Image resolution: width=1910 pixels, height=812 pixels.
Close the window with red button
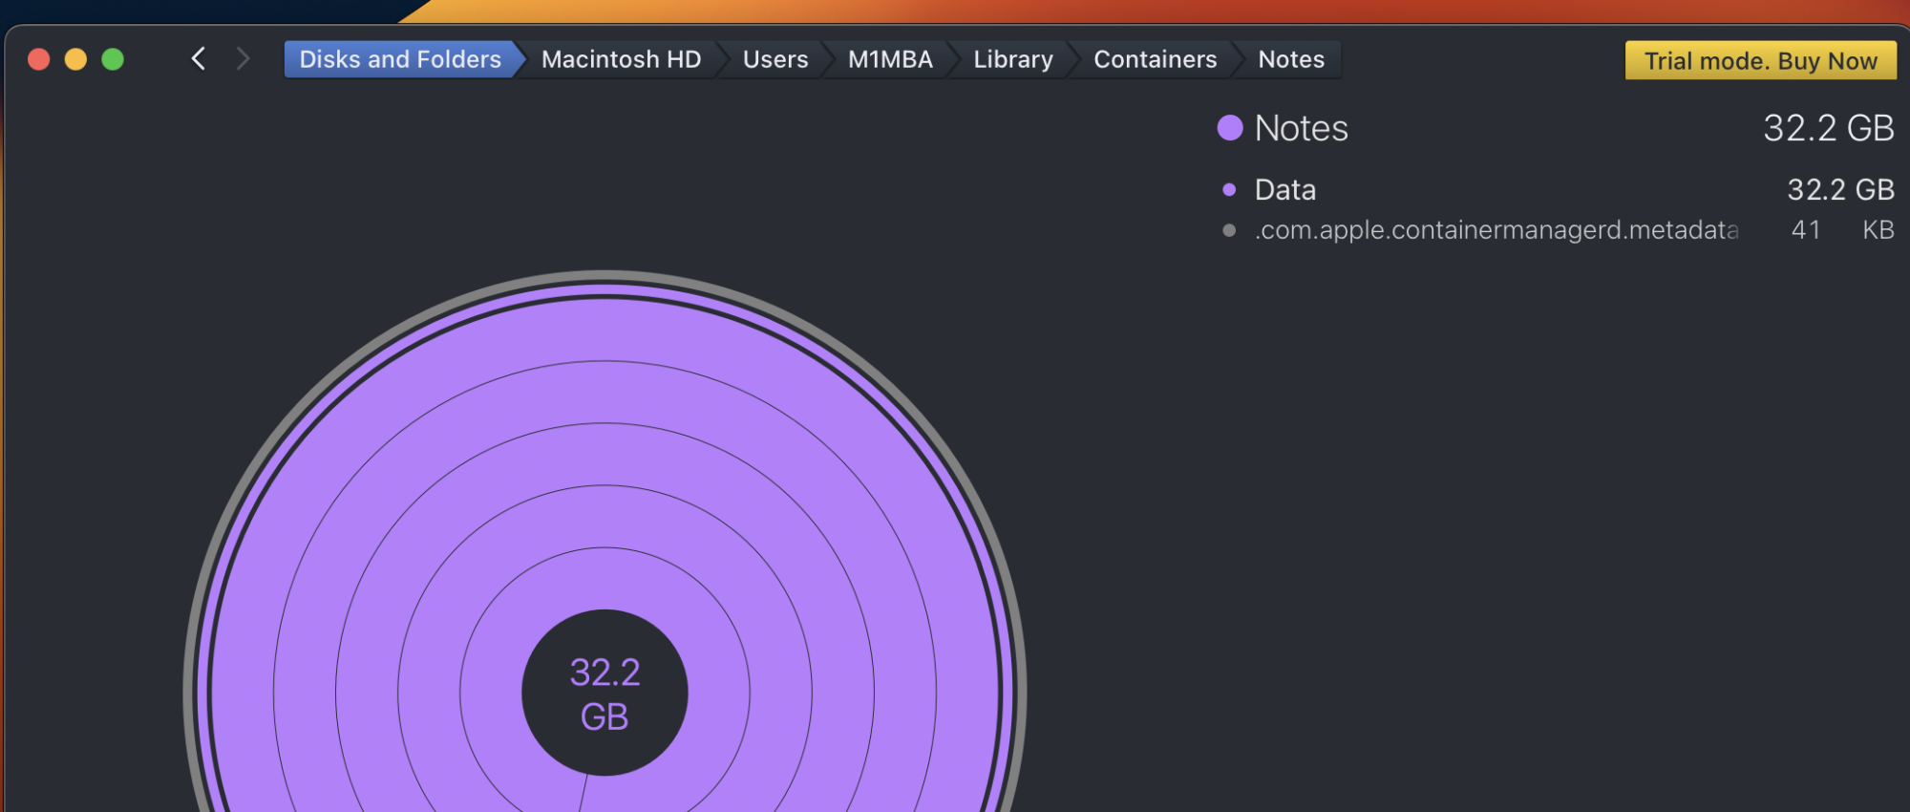[x=39, y=59]
